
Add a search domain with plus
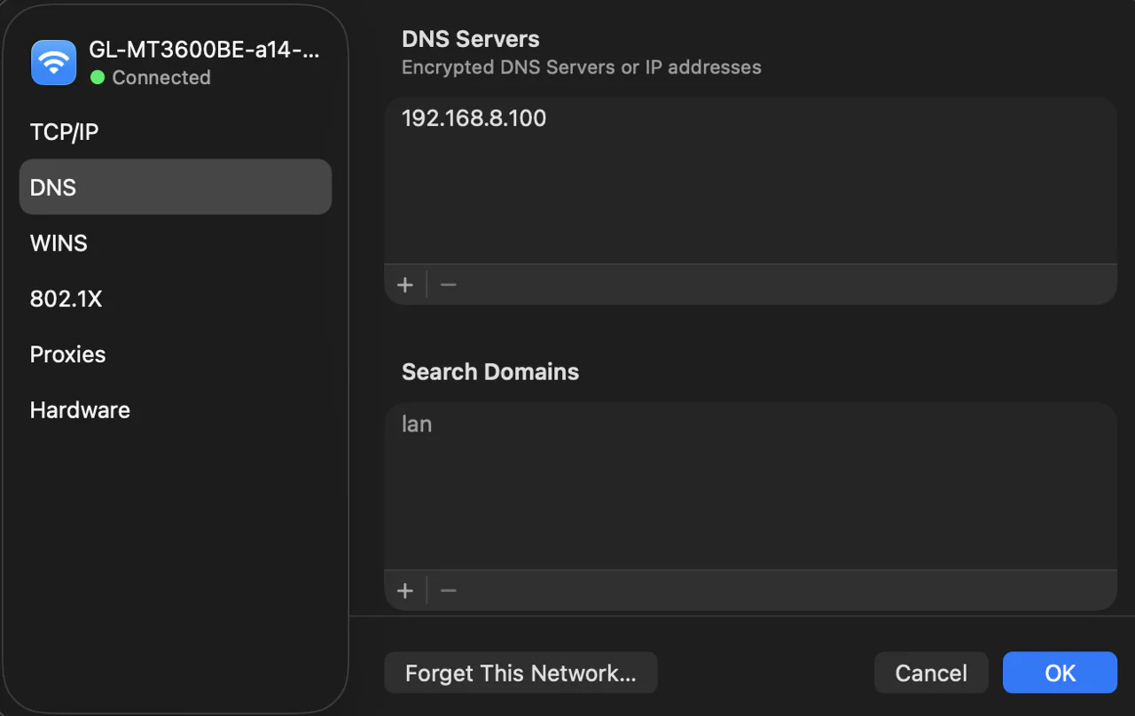[405, 590]
